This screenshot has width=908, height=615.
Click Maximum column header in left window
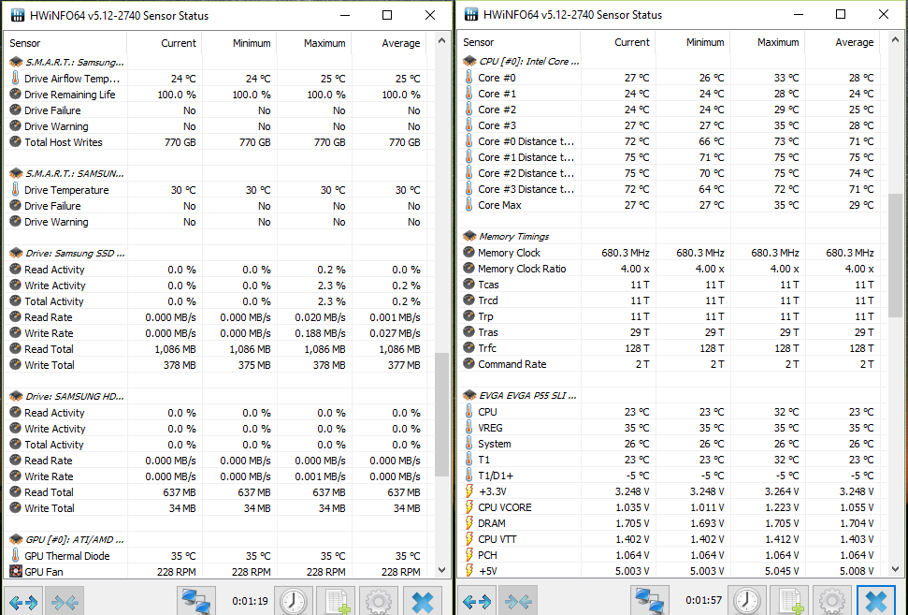tap(314, 43)
